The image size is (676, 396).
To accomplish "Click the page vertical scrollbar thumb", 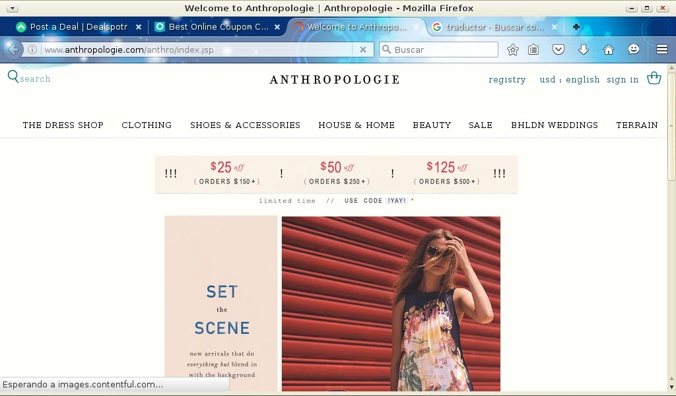I will pos(671,127).
